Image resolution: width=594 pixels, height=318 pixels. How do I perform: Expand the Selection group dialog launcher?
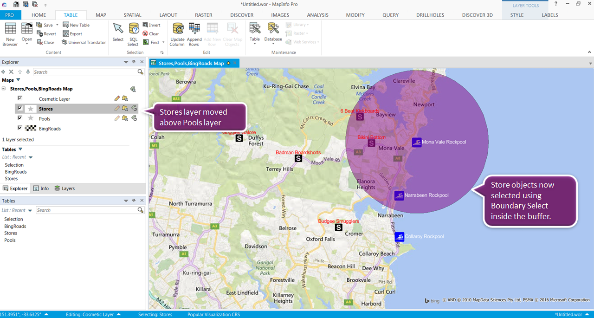click(x=162, y=53)
